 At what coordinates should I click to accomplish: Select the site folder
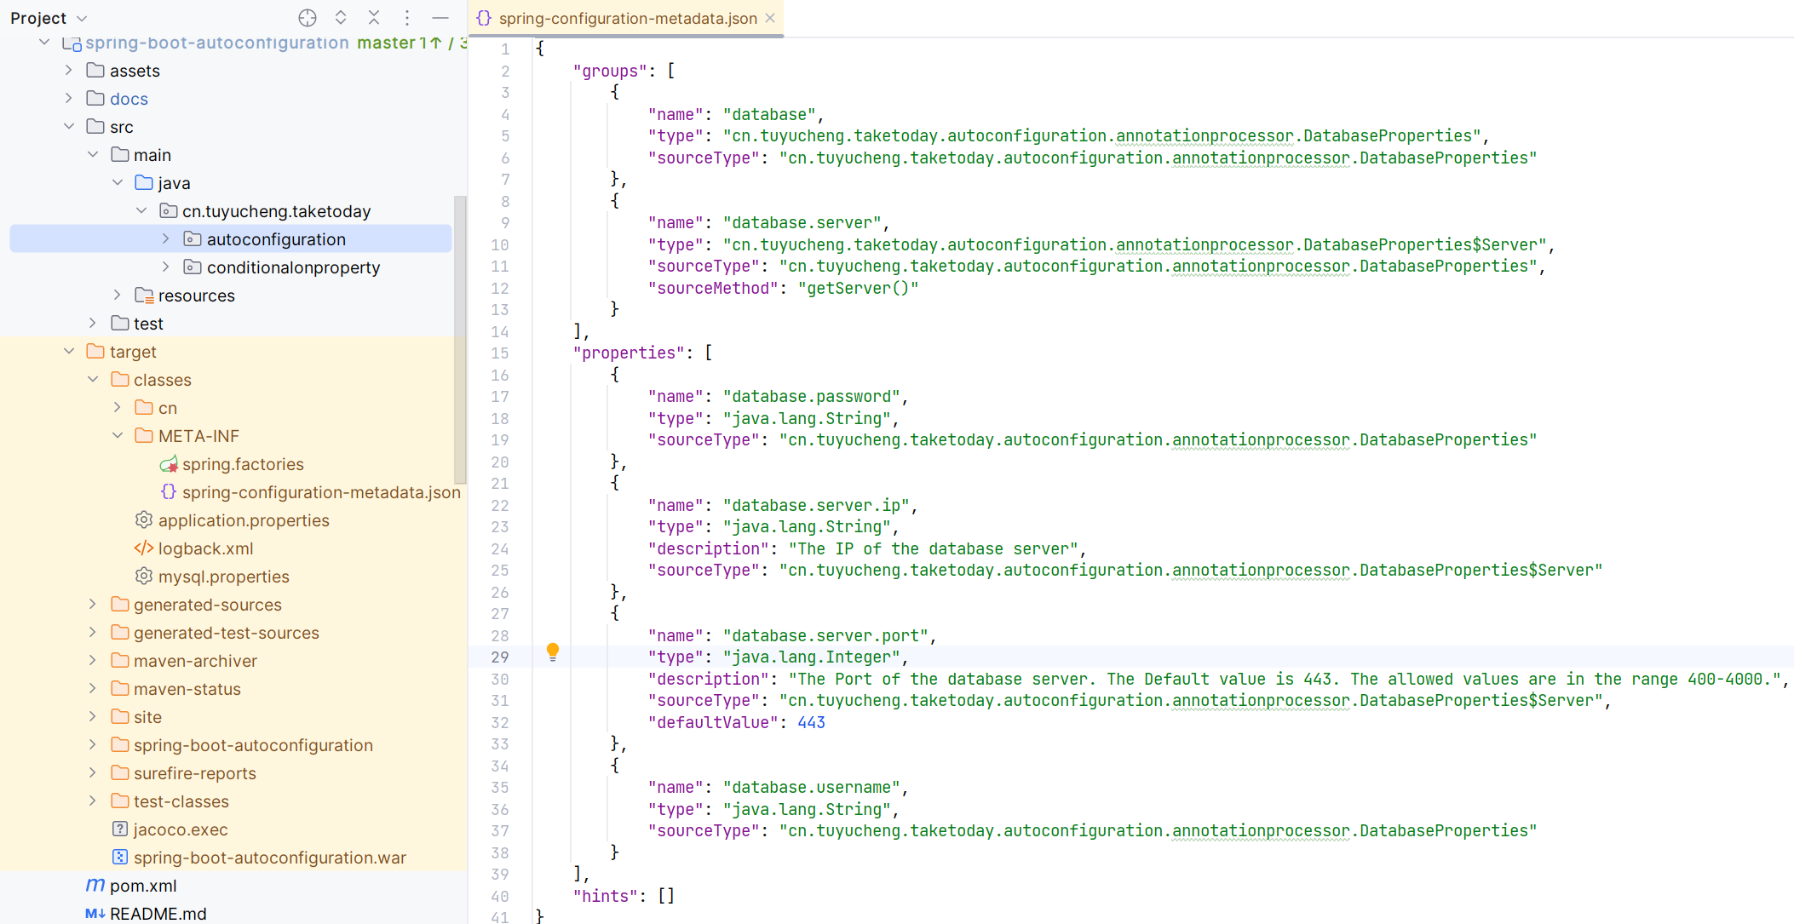pos(147,717)
